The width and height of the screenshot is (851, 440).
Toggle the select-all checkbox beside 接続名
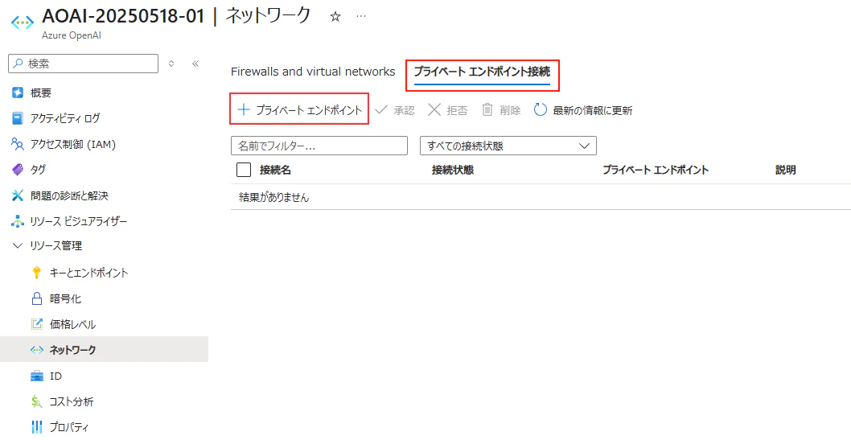tap(244, 170)
